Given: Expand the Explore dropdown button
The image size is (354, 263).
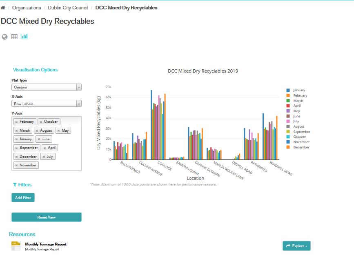Looking at the screenshot, I should 296,246.
